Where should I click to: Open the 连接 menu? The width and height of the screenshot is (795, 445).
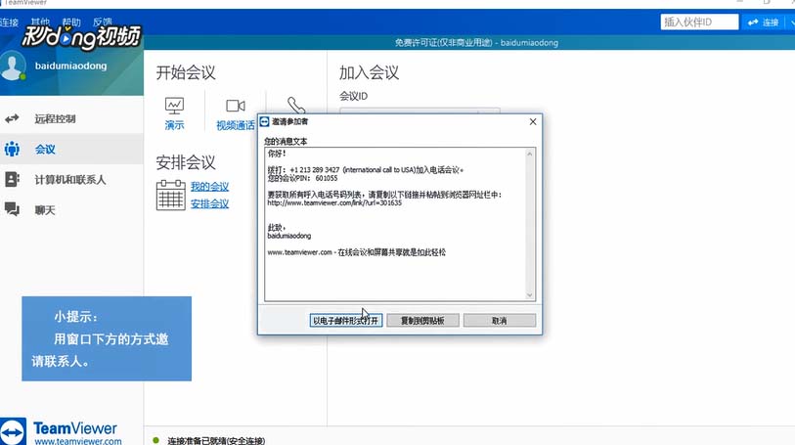coord(9,22)
